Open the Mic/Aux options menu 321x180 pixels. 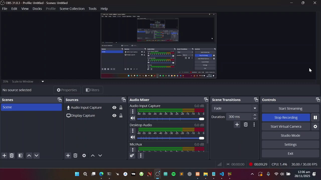pos(133,149)
